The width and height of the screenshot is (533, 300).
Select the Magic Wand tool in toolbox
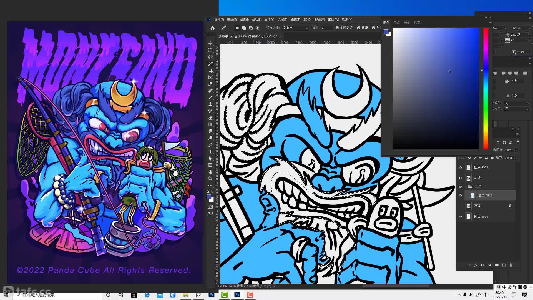pyautogui.click(x=210, y=64)
